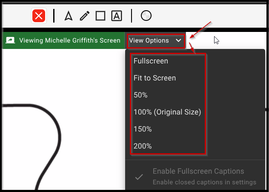The width and height of the screenshot is (269, 192).
Task: Open the circular color picker tool
Action: point(146,16)
